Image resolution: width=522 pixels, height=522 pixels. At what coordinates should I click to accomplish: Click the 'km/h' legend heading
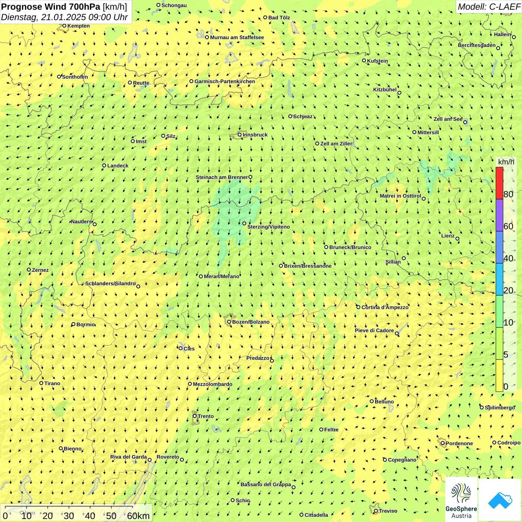[506, 161]
